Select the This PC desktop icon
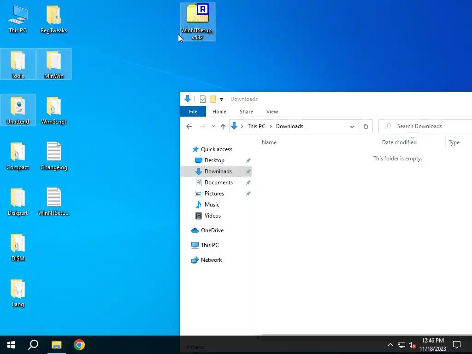 (18, 18)
